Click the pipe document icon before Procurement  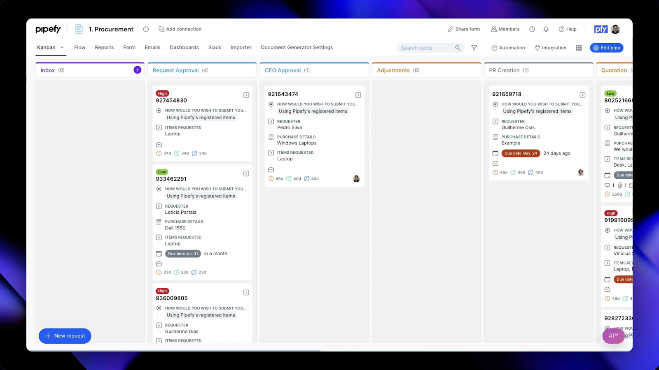(79, 29)
